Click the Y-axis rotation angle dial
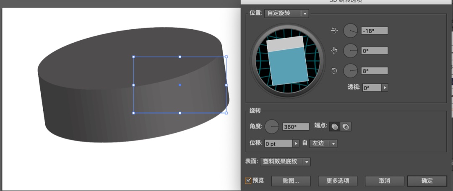The height and width of the screenshot is (191, 453). 350,51
